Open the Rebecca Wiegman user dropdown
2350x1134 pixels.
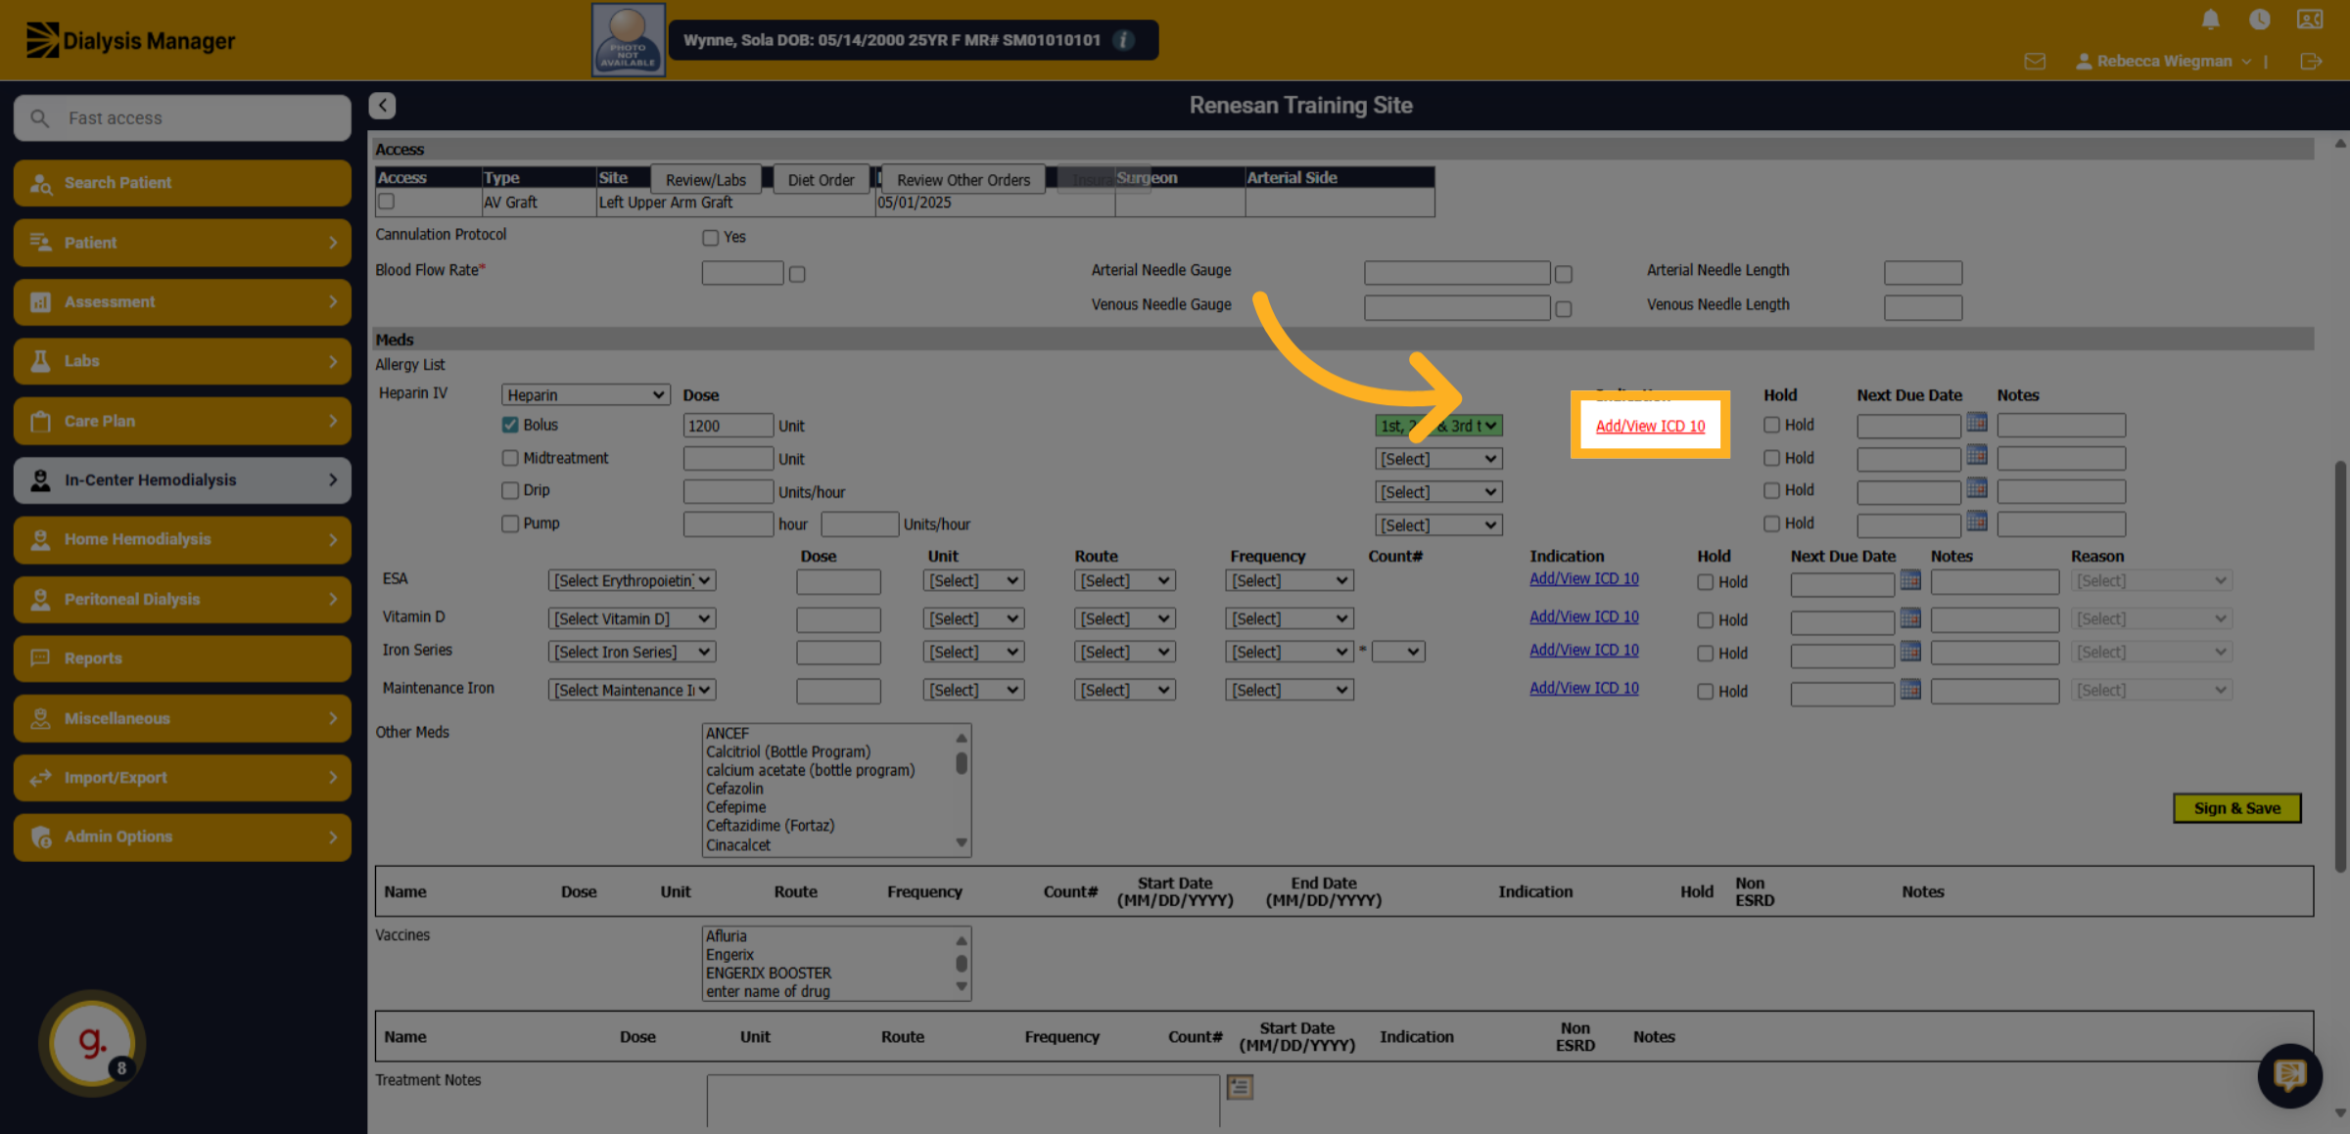(x=2164, y=62)
